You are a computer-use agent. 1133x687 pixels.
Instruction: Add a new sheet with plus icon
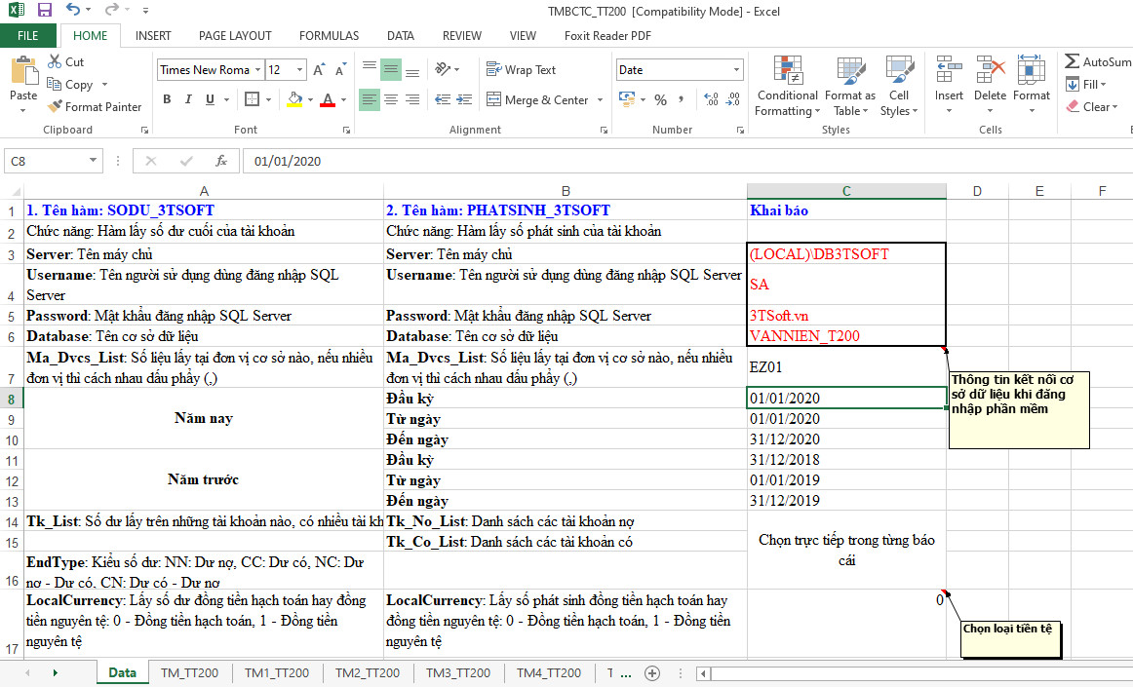[x=651, y=673]
